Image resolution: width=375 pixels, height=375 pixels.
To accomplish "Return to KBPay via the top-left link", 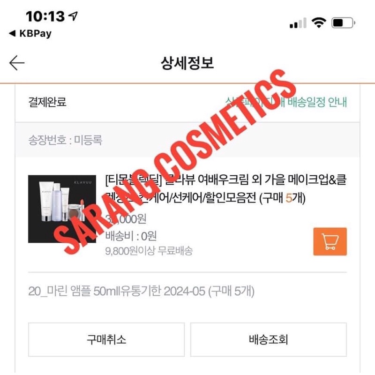I will [x=30, y=33].
